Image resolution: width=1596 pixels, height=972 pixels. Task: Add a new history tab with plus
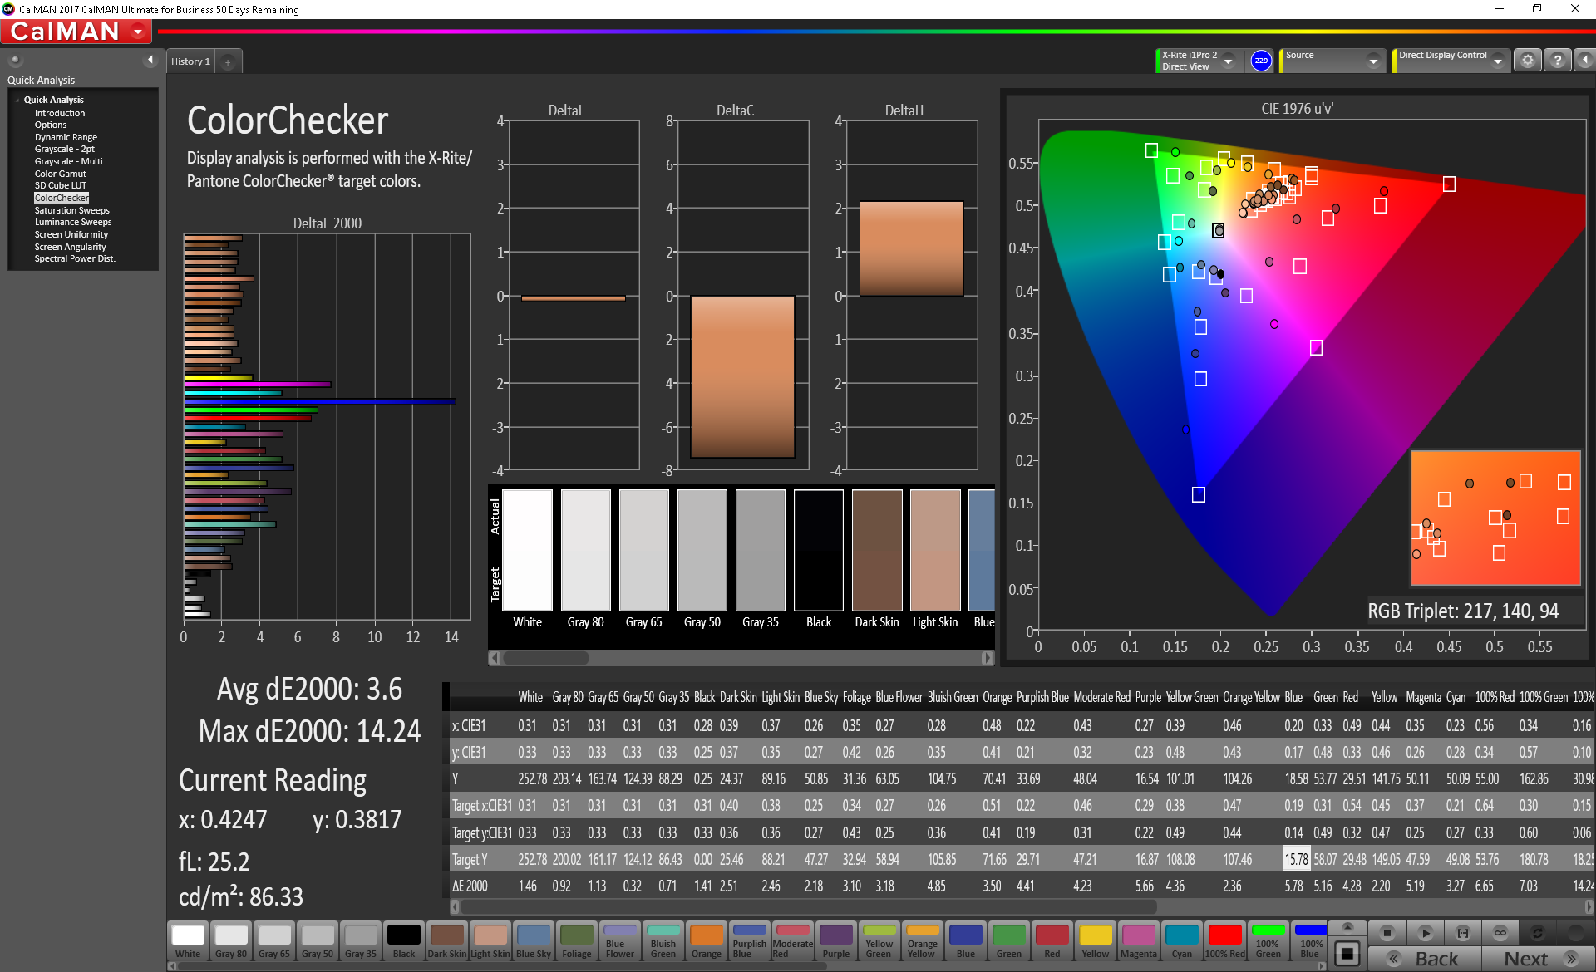coord(228,62)
